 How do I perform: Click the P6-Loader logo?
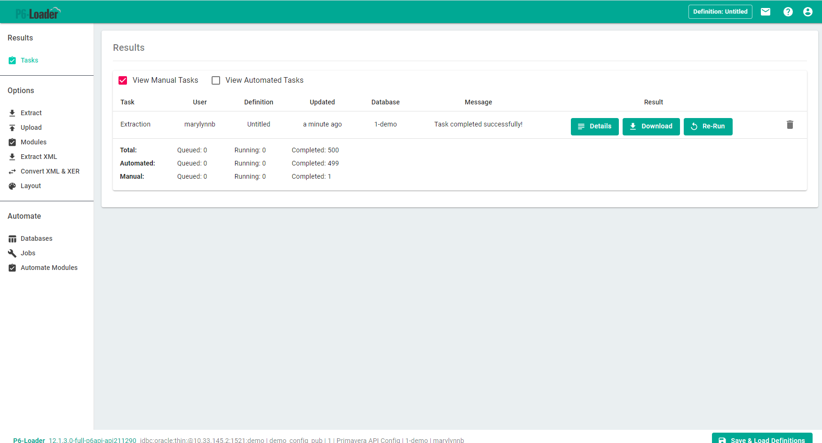[38, 13]
